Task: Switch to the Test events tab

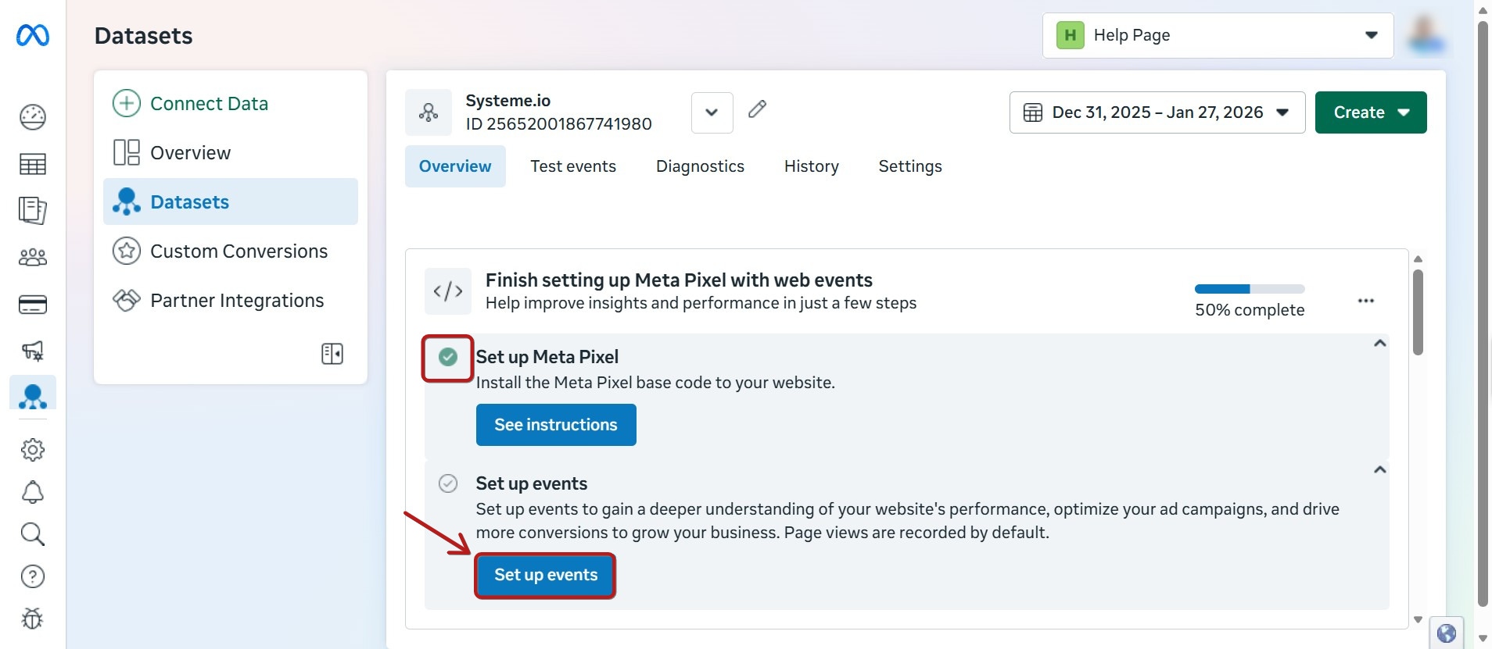Action: 573,166
